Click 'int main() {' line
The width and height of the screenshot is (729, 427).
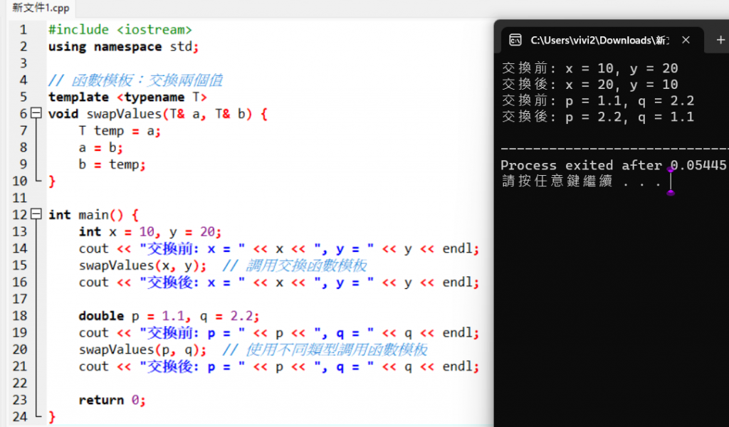[93, 215]
